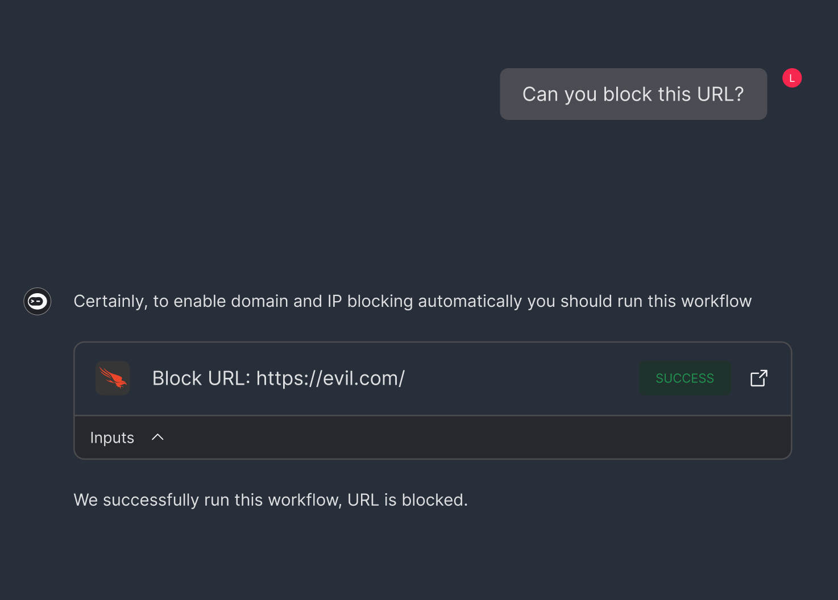Screen dimensions: 838x600
Task: Click the green SUCCESS status badge
Action: click(x=685, y=378)
